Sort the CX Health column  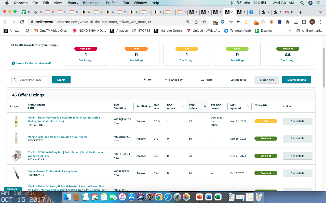click(277, 106)
